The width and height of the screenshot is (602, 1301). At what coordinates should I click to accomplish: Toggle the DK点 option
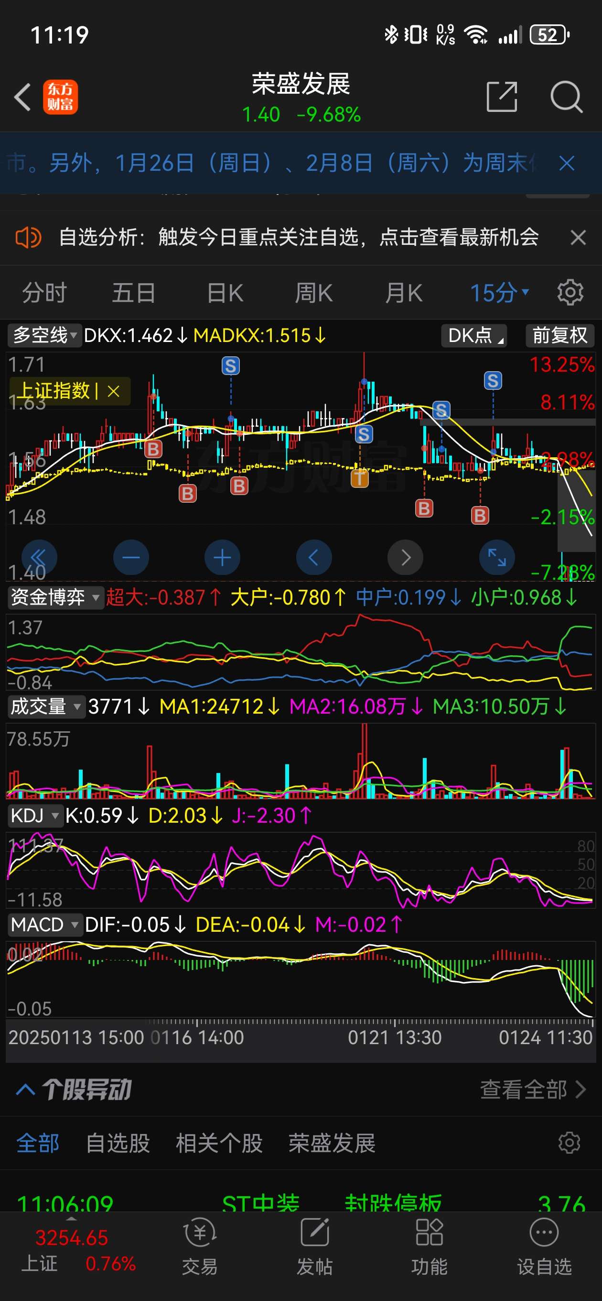coord(474,335)
